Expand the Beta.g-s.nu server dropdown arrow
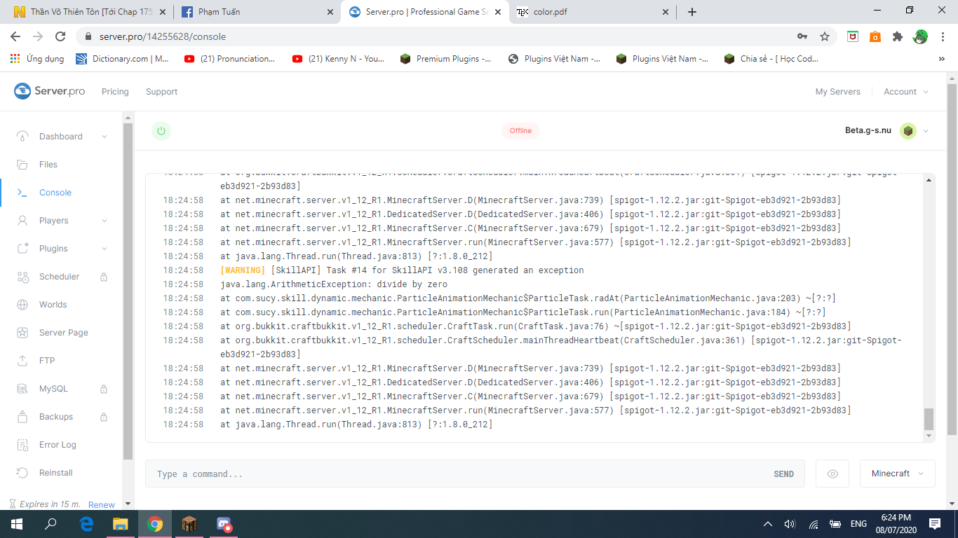The image size is (958, 538). tap(926, 131)
